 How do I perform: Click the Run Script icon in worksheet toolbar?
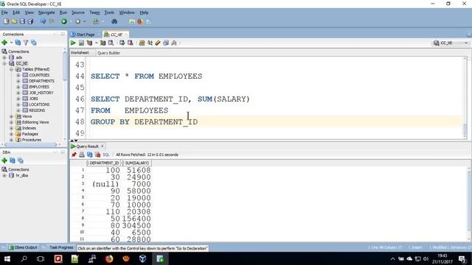click(x=81, y=43)
